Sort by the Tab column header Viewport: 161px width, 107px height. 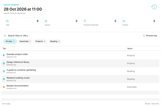[4, 48]
